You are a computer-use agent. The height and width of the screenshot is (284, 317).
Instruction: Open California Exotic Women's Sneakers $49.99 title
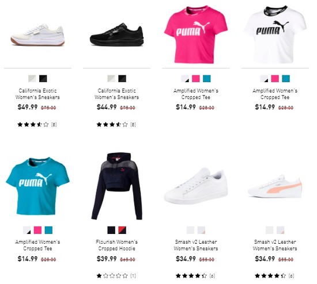tap(37, 94)
